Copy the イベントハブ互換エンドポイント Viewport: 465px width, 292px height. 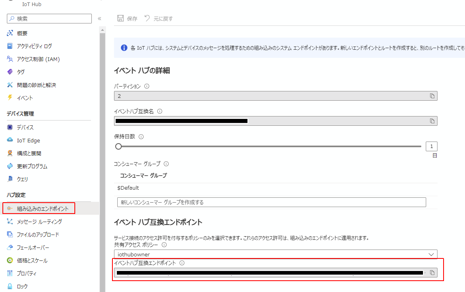point(432,272)
